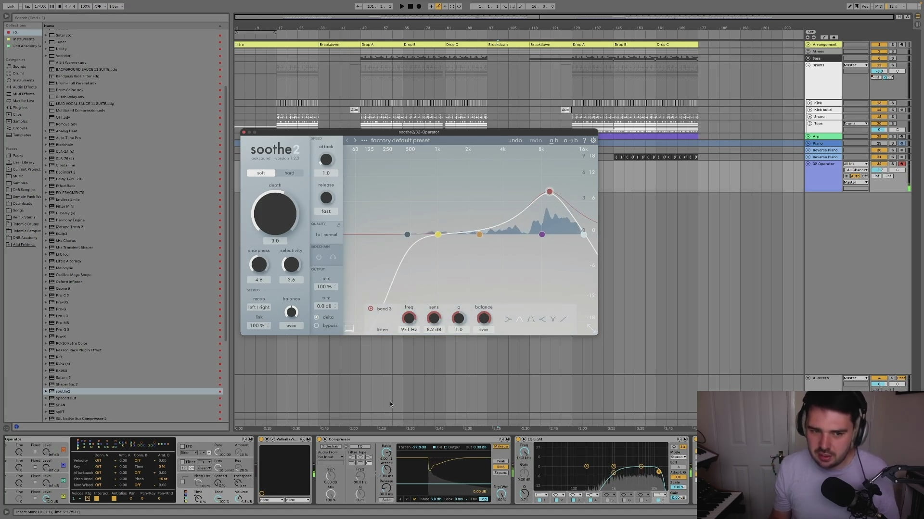Open the soothe2 preset three-dots menu
Screen dimensions: 924x519
pyautogui.click(x=364, y=141)
